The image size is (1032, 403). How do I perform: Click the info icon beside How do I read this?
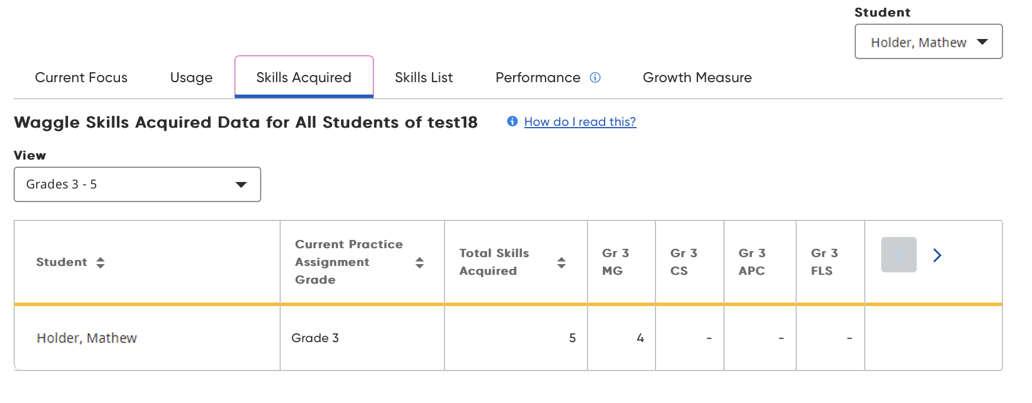512,121
